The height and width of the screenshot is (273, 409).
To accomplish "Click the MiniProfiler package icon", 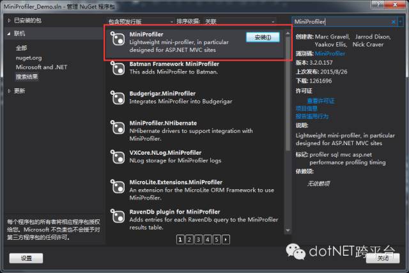I will pos(118,38).
